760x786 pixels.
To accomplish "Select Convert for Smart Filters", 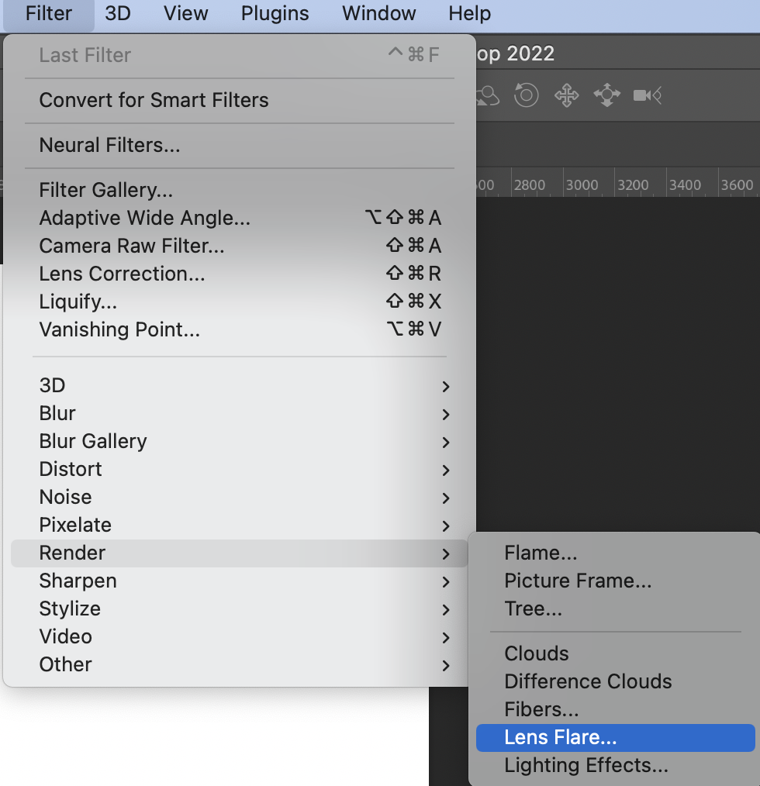I will (154, 100).
